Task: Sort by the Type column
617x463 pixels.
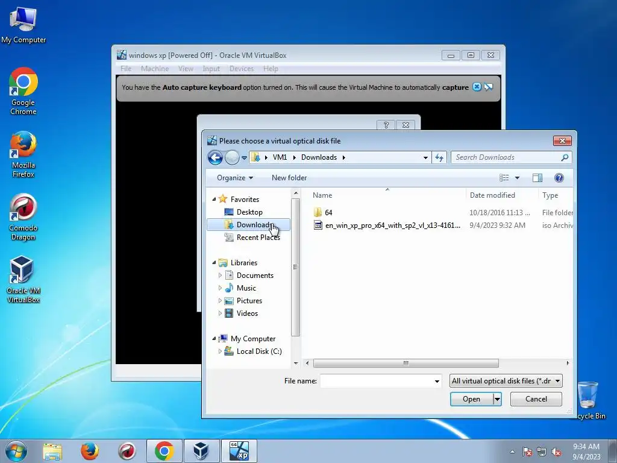Action: point(550,195)
